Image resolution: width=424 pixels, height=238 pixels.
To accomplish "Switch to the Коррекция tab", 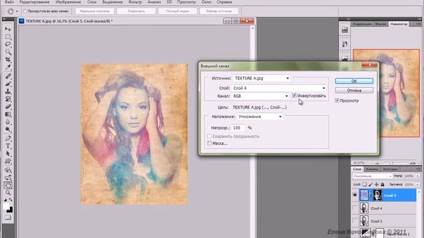I will click(x=362, y=24).
